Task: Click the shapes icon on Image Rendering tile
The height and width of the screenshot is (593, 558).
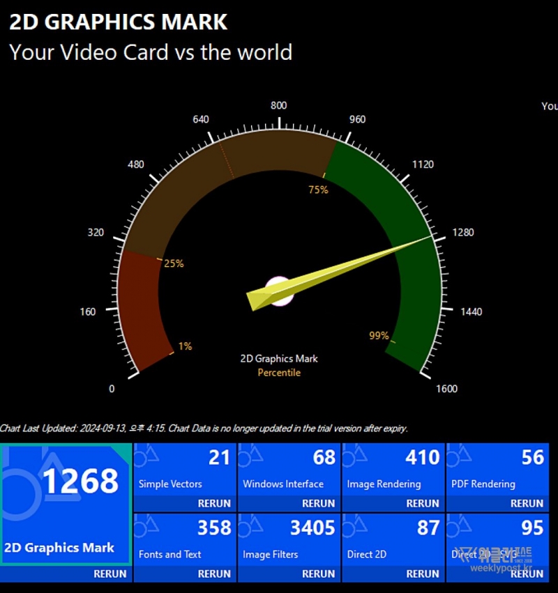Action: click(x=355, y=456)
